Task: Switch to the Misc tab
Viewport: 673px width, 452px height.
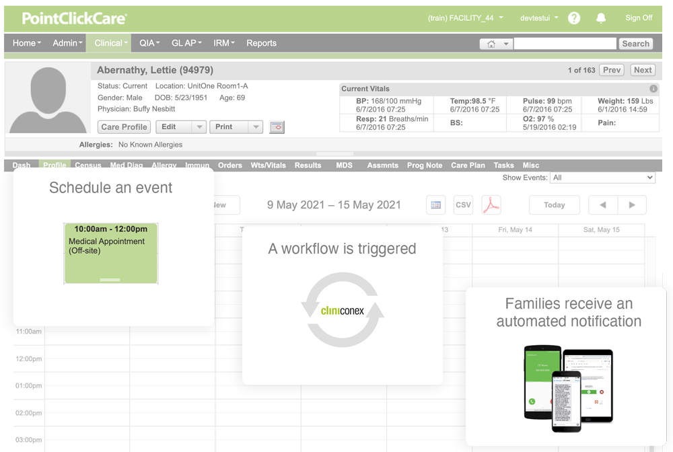Action: coord(530,165)
